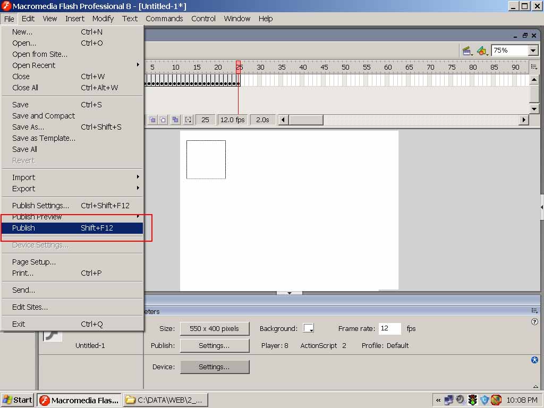Click the tray traffic light icon

pyautogui.click(x=472, y=400)
